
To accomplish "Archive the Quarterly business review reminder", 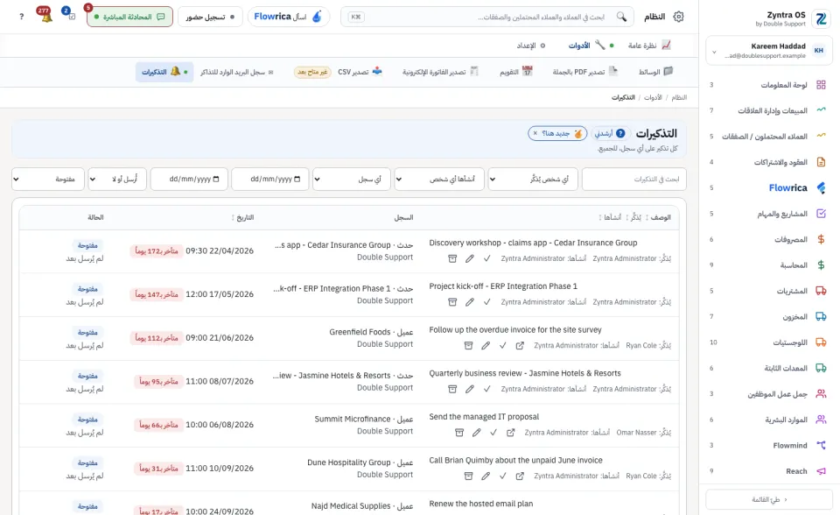I will (x=452, y=389).
